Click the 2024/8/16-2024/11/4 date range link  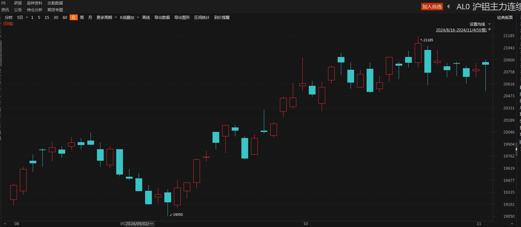pyautogui.click(x=461, y=30)
